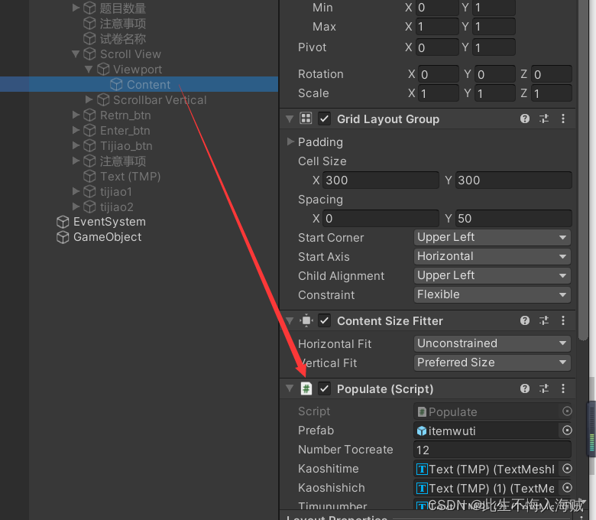Select EventSystem object in hierarchy
596x520 pixels.
109,222
